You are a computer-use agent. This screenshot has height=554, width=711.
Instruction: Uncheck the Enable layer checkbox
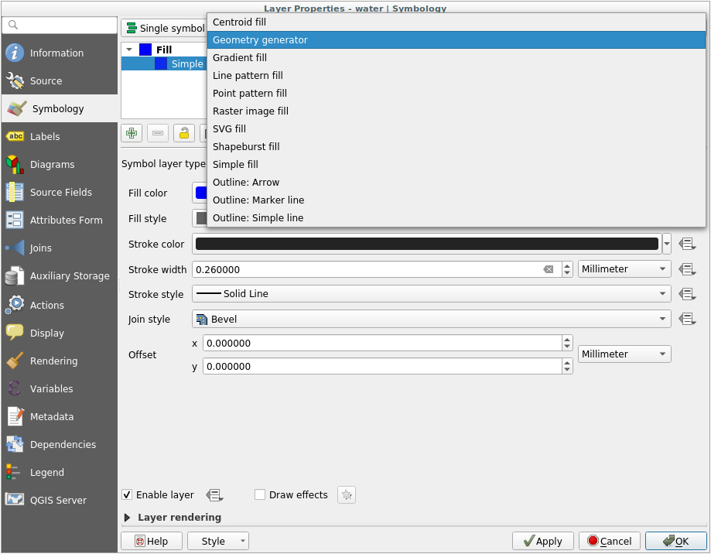[x=127, y=495]
